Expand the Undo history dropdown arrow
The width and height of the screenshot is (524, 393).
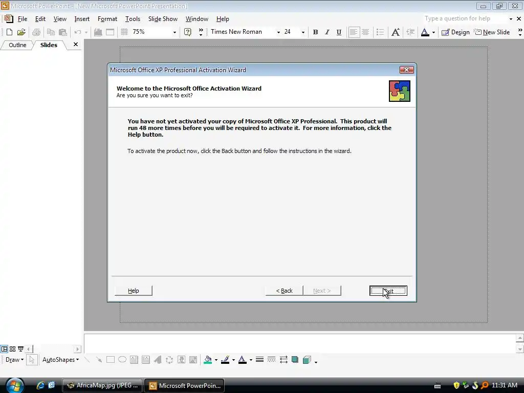tap(86, 32)
